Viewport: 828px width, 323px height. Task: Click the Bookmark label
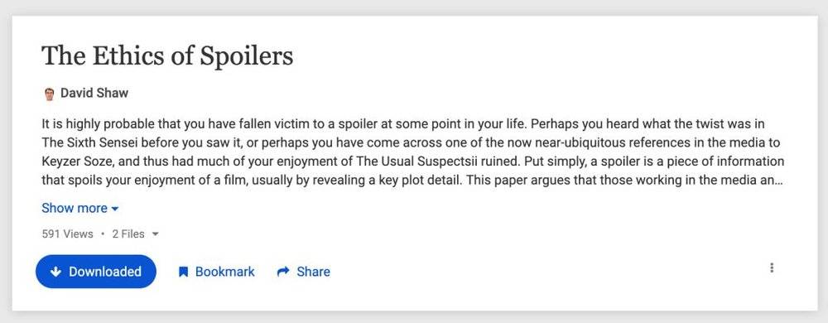coord(225,272)
